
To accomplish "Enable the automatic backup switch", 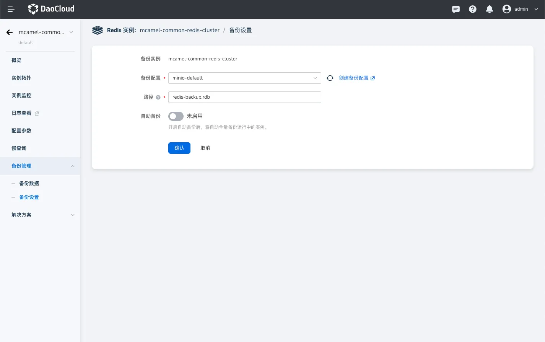I will pos(176,116).
